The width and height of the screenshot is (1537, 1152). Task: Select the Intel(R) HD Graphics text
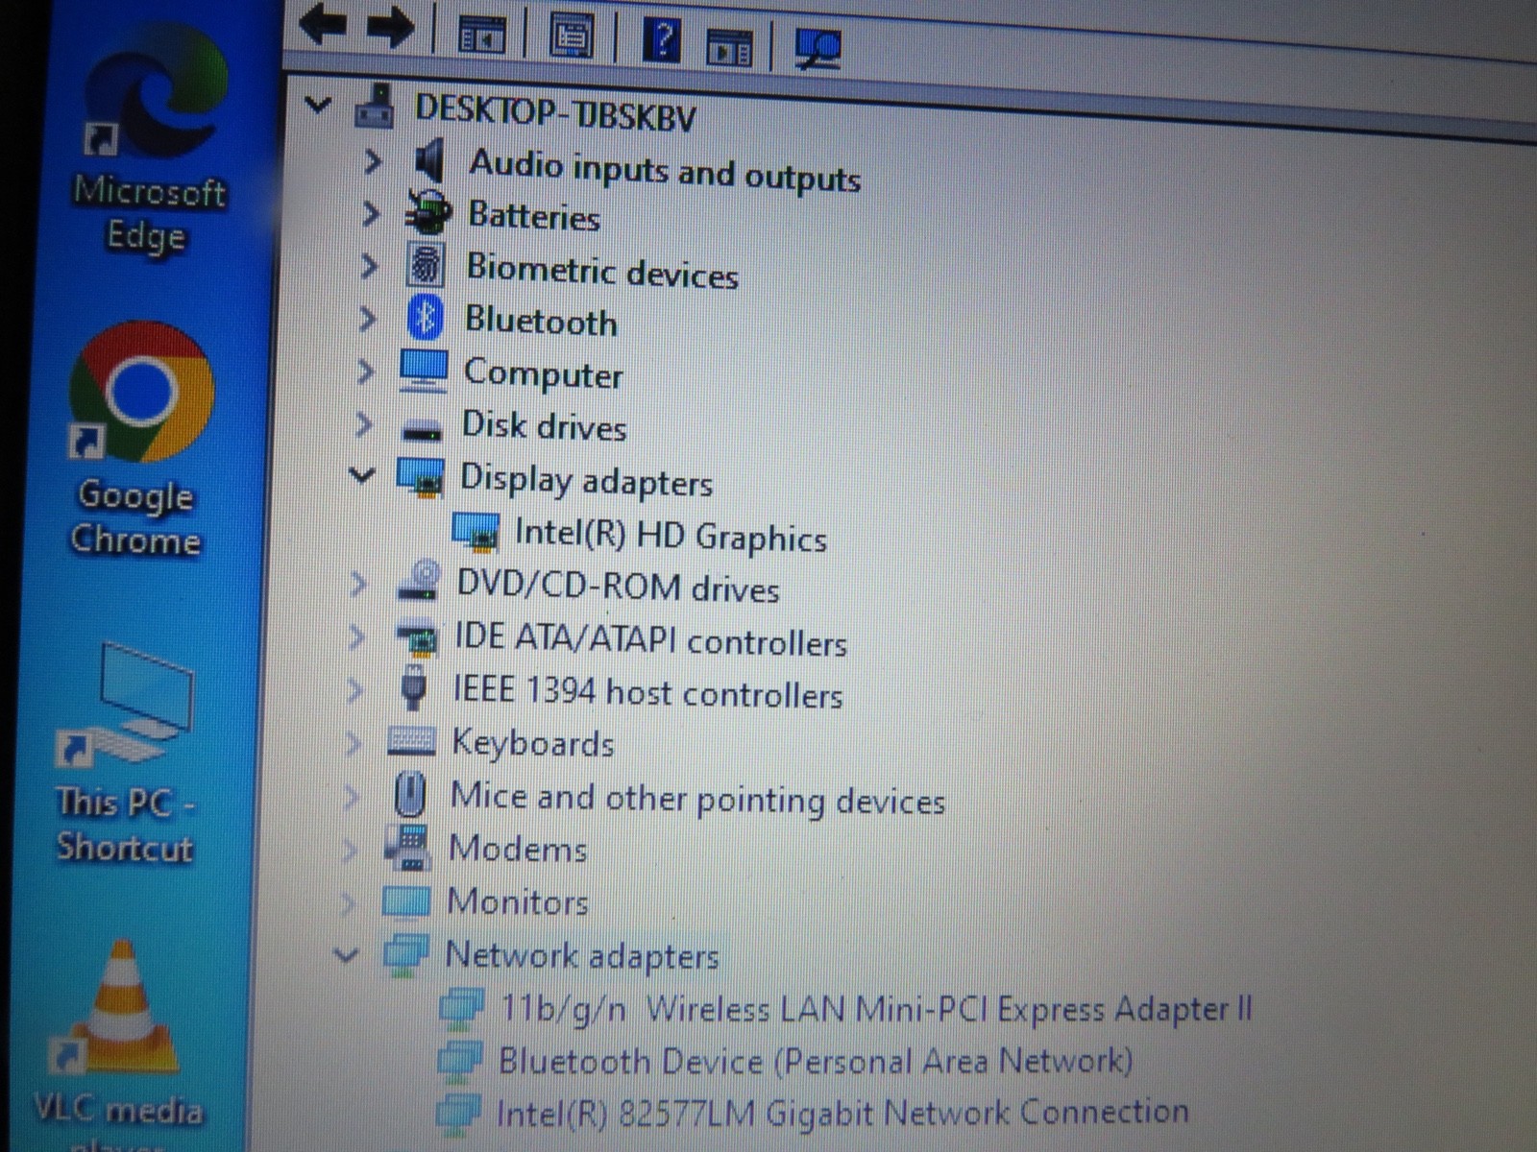(x=671, y=535)
